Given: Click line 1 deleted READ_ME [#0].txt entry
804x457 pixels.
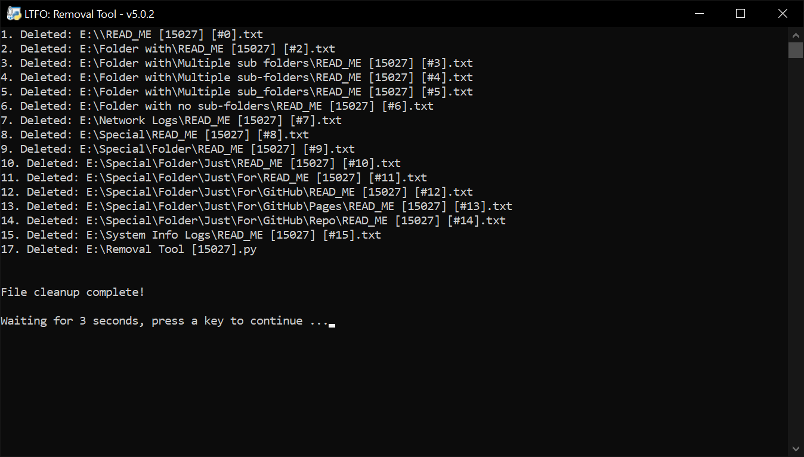Looking at the screenshot, I should tap(132, 35).
